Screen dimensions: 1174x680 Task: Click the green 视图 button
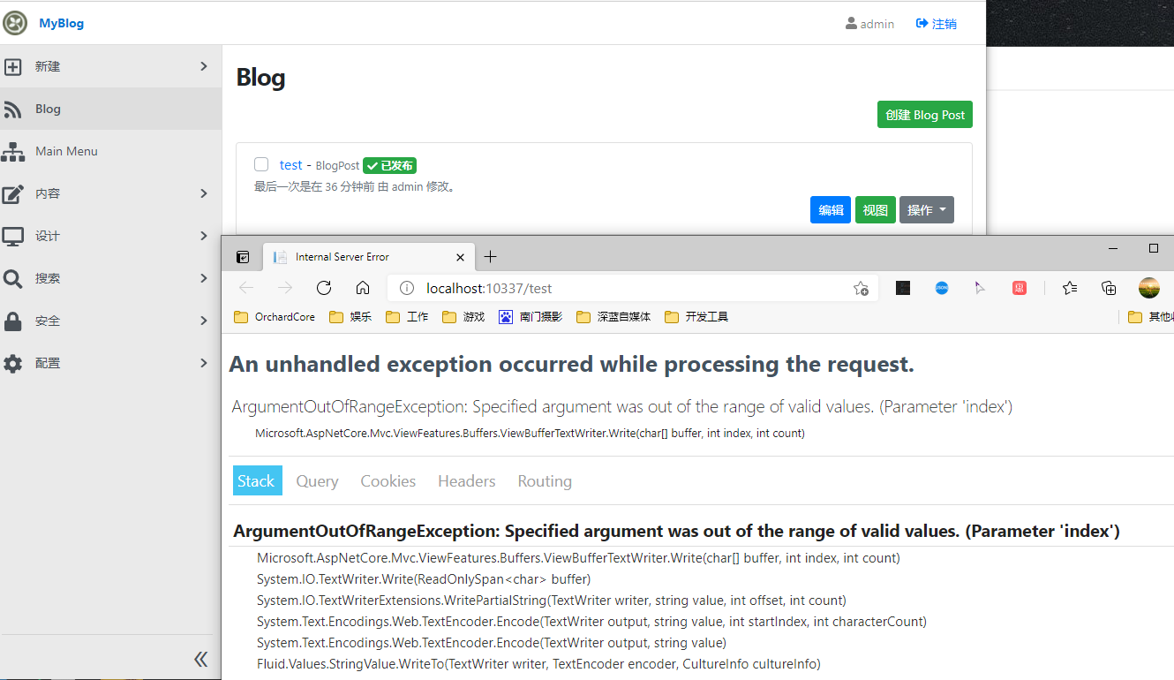(x=876, y=210)
